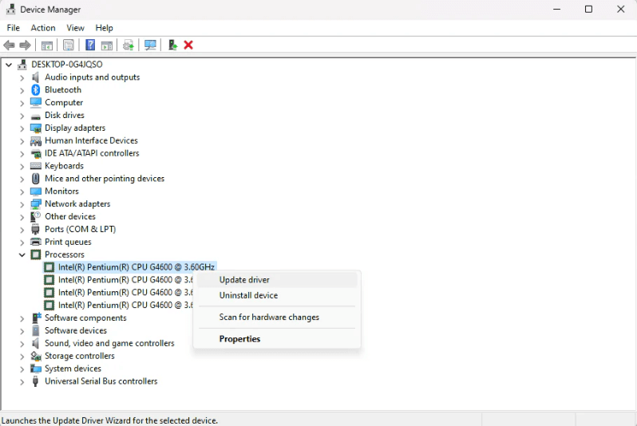Screen dimensions: 637x426
Task: Click the Processors chip icon
Action: [36, 254]
